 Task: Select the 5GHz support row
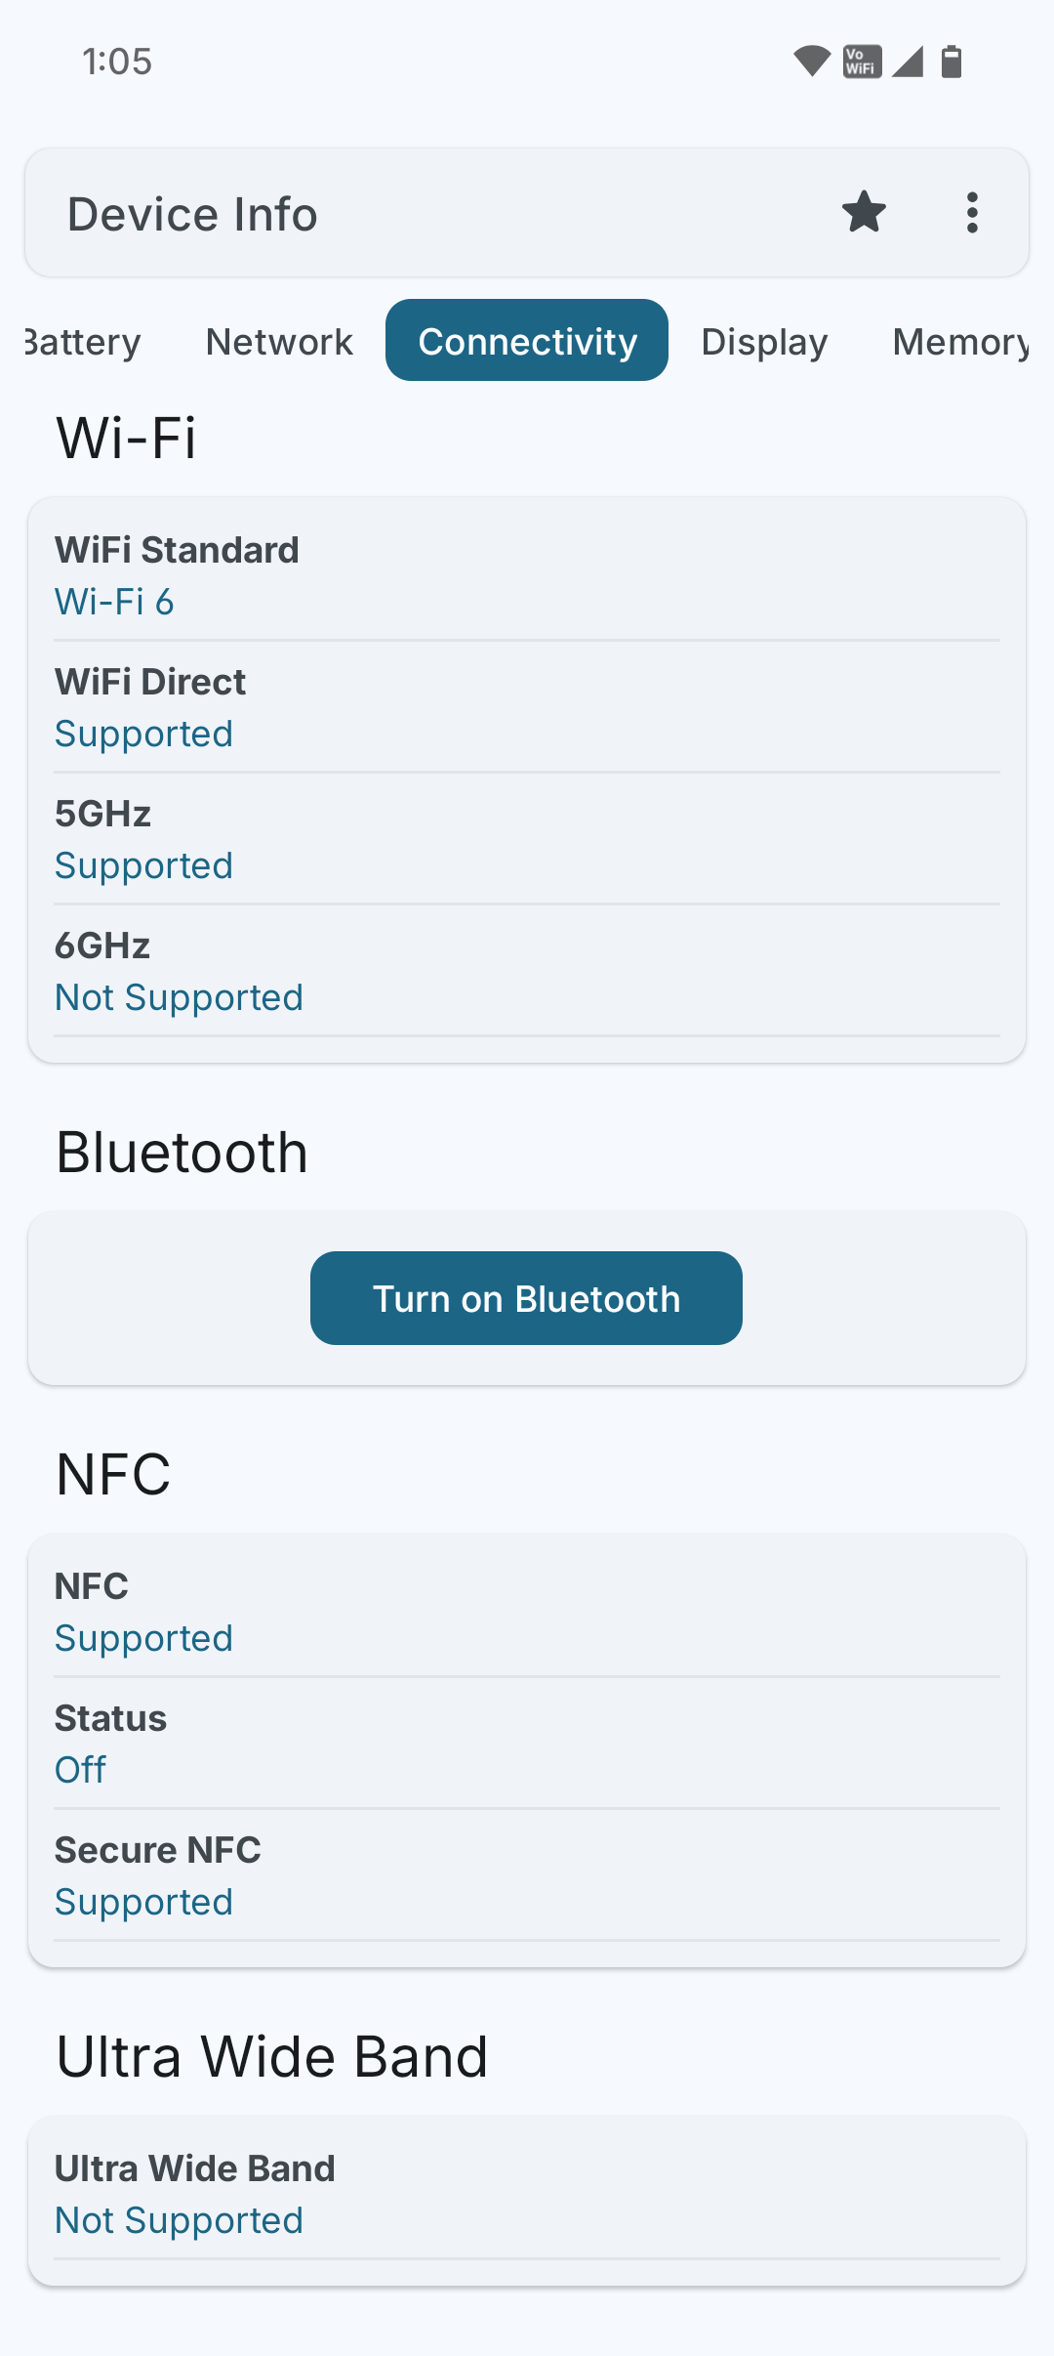pyautogui.click(x=527, y=840)
